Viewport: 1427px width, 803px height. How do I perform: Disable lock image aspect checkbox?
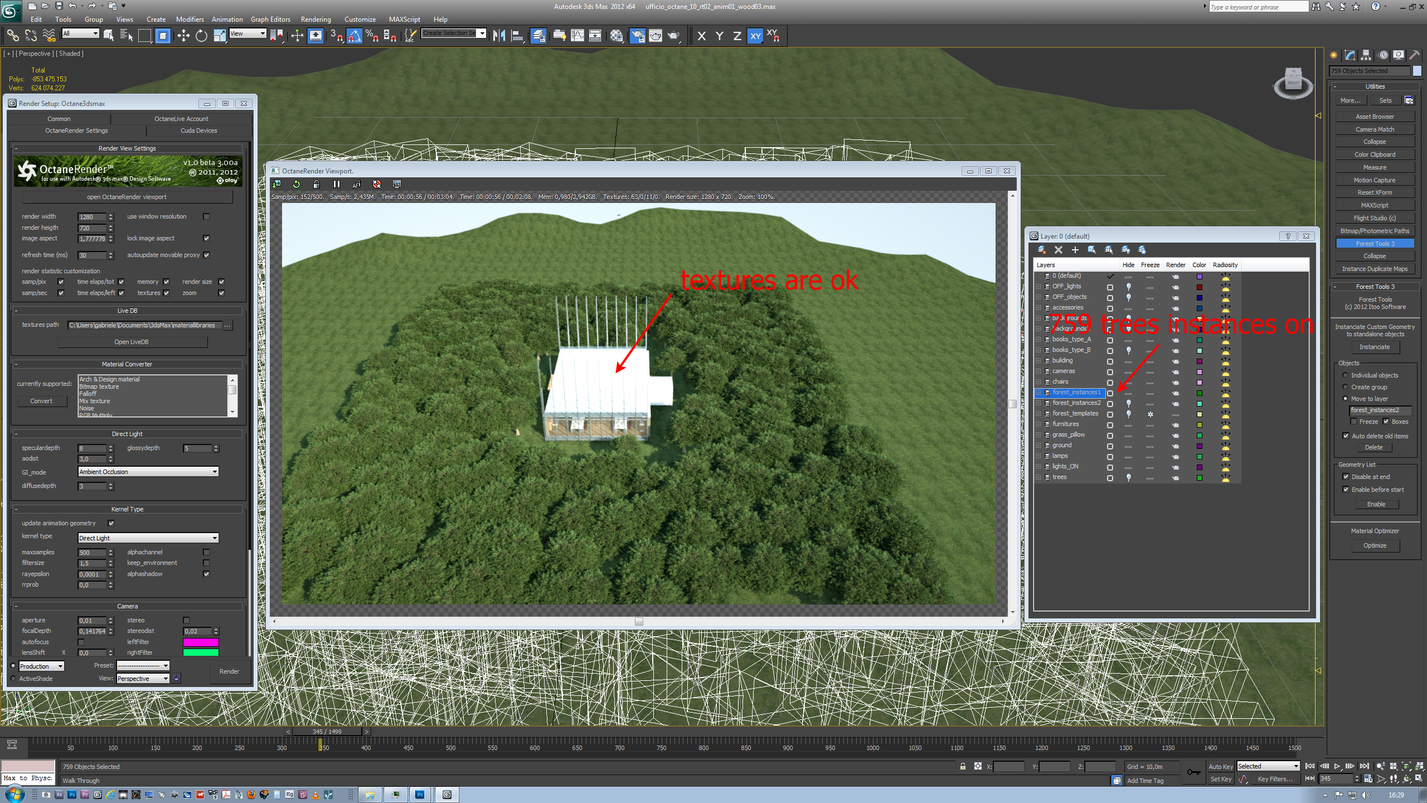click(206, 238)
